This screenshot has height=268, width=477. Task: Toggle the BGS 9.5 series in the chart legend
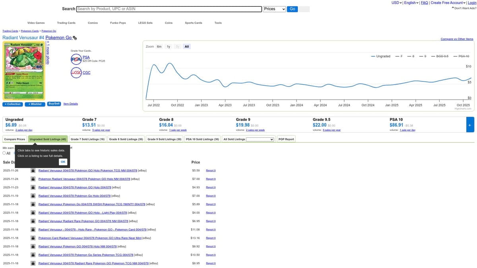point(440,56)
